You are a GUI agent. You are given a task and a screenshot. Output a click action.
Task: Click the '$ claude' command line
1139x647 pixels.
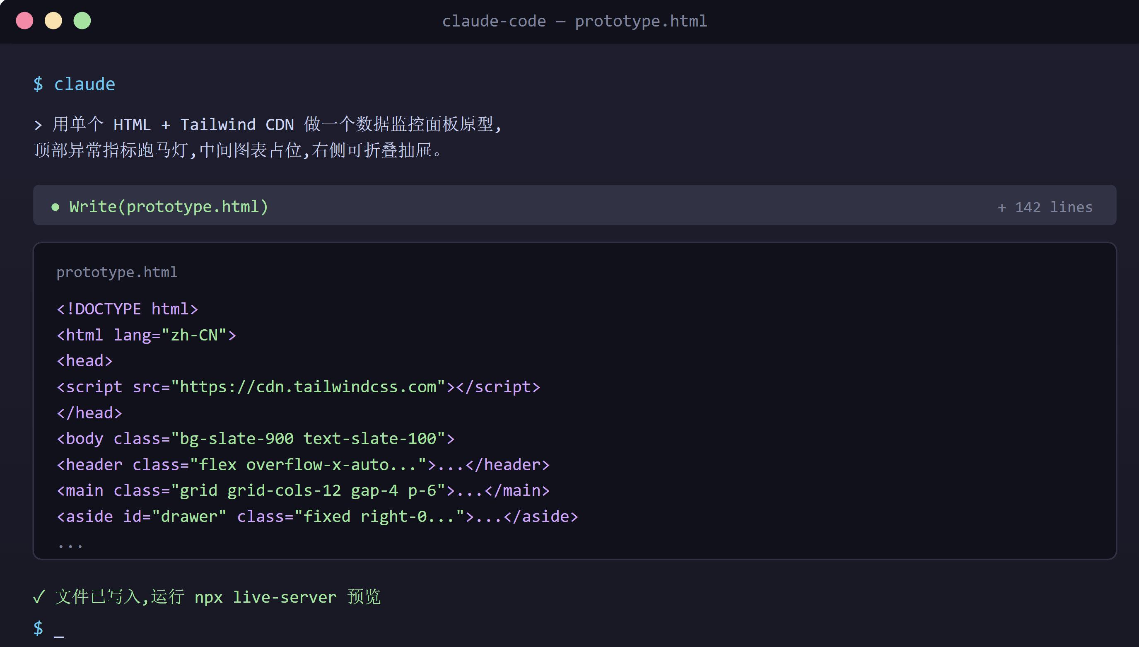(x=74, y=84)
